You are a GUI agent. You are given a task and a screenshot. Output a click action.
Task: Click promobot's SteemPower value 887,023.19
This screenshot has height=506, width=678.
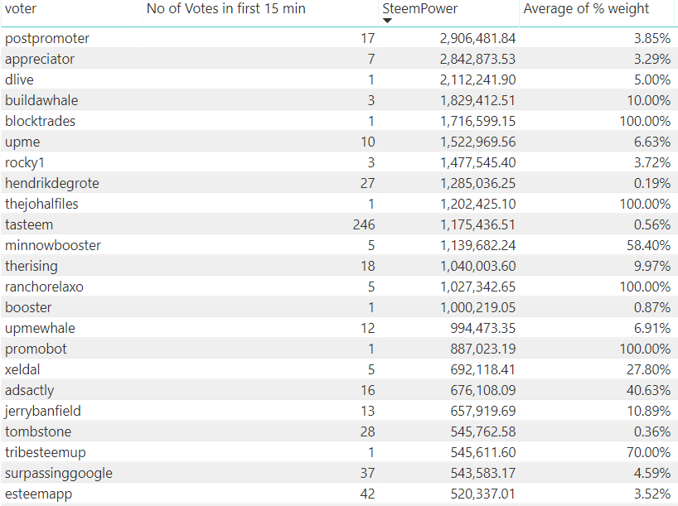[x=483, y=349]
